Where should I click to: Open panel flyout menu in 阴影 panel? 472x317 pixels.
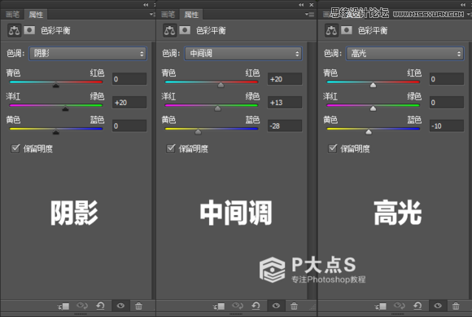point(152,14)
